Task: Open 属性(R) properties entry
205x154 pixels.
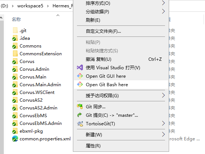Action: [x=121, y=146]
